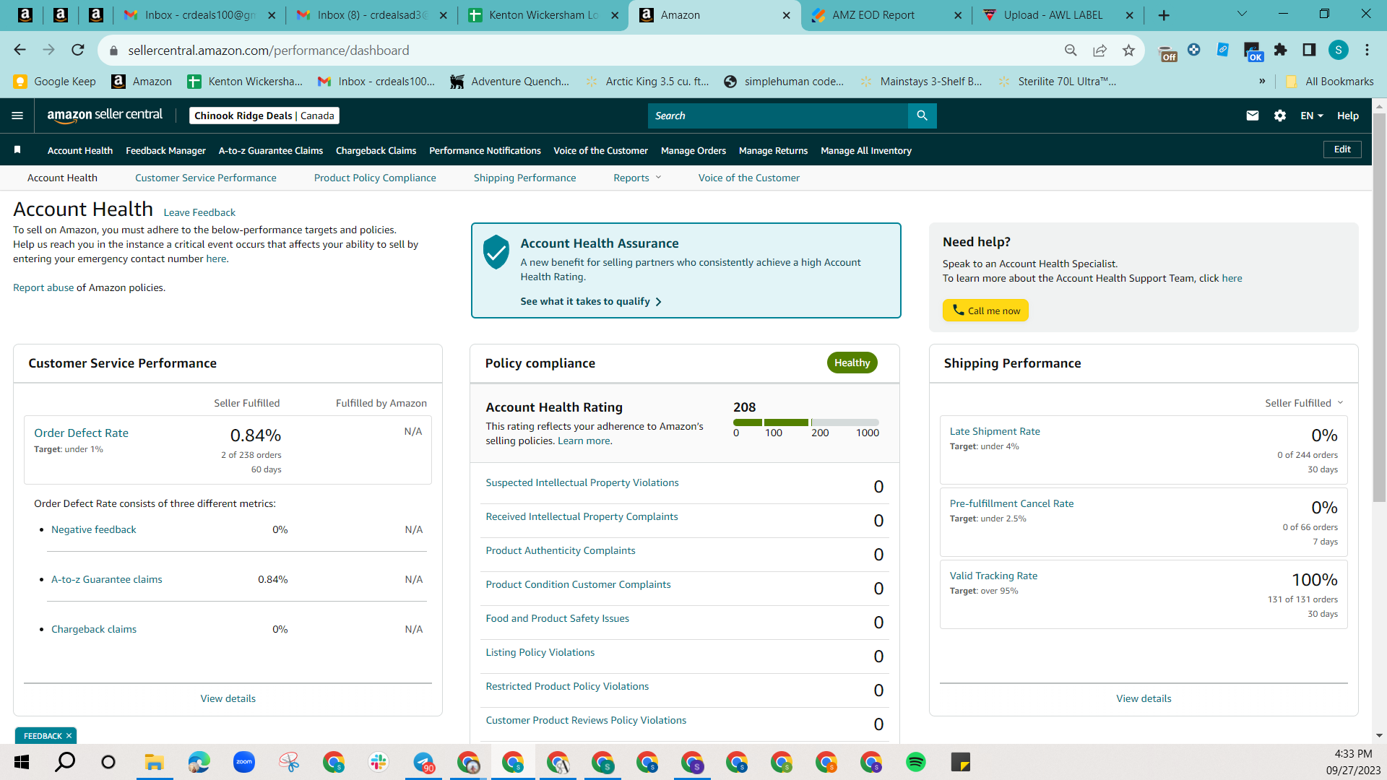Viewport: 1387px width, 780px height.
Task: Click the green Healthy status badge
Action: [x=852, y=363]
